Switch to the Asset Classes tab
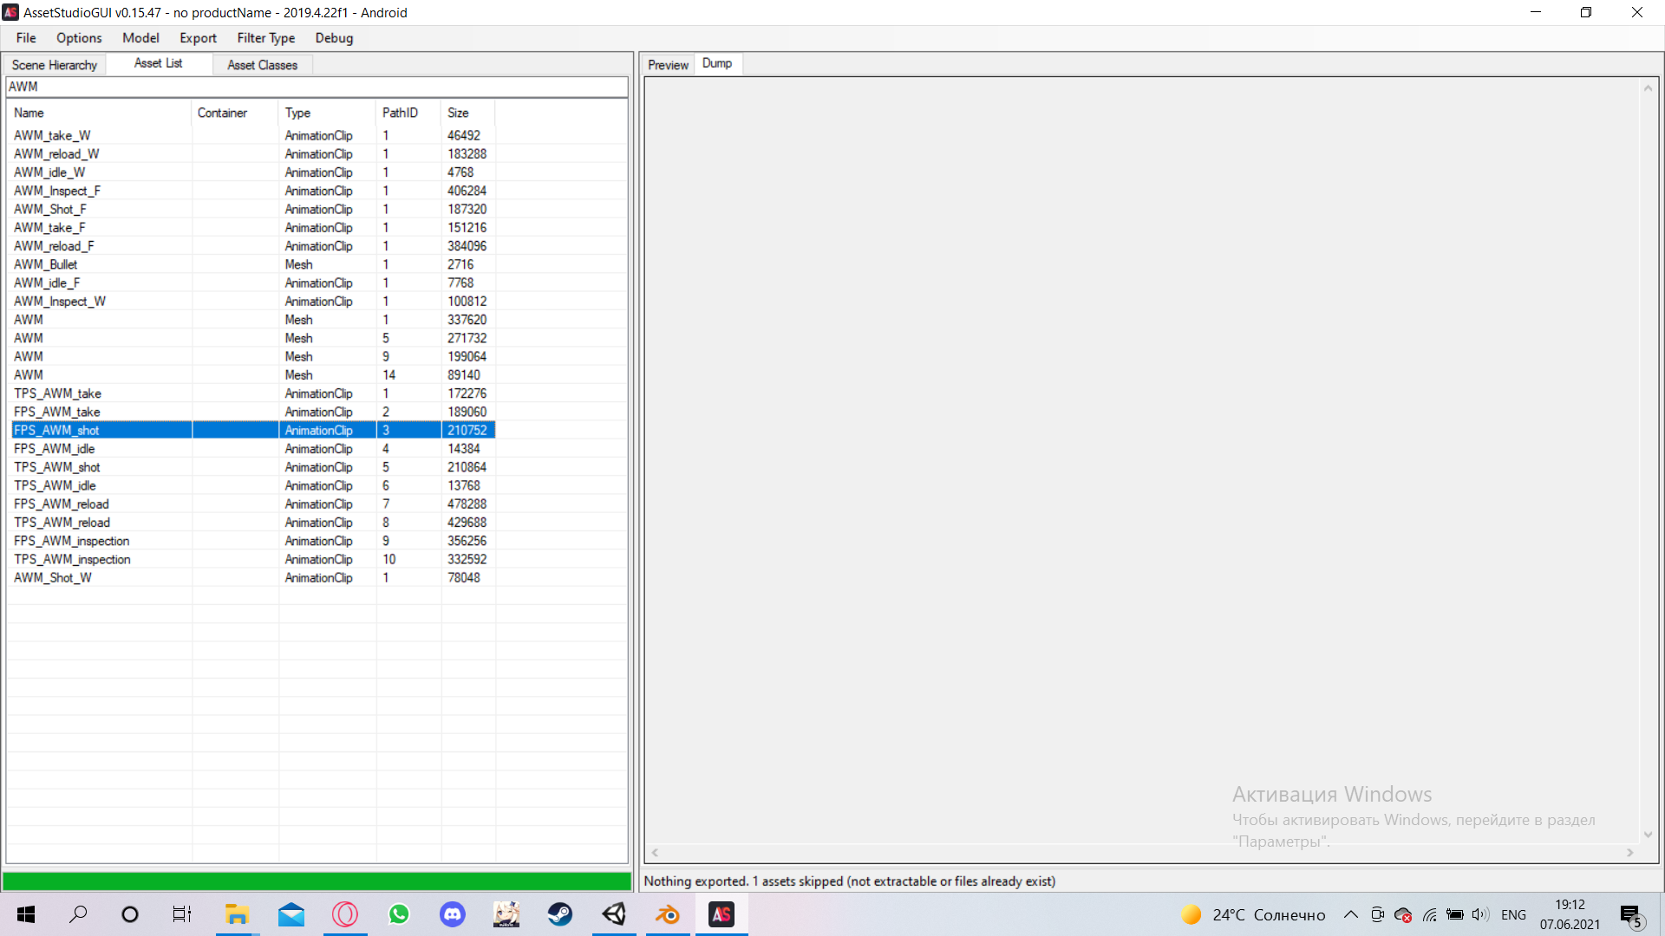The height and width of the screenshot is (936, 1665). point(262,65)
